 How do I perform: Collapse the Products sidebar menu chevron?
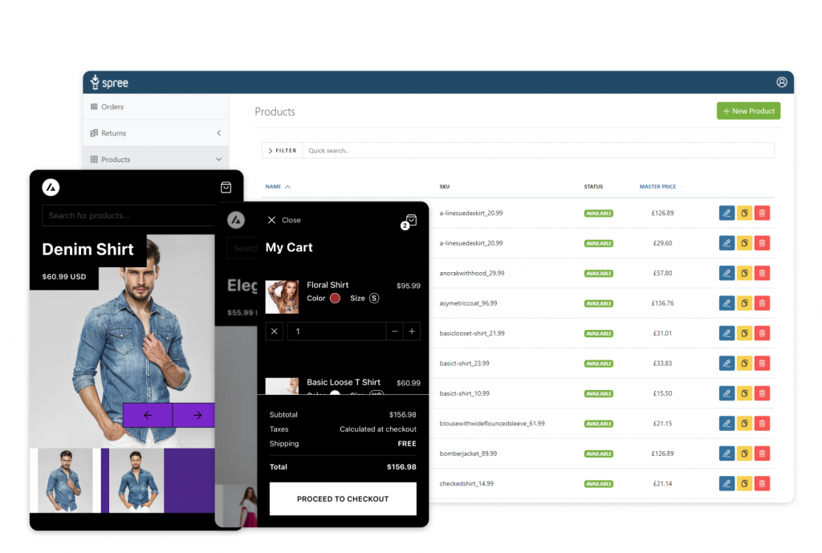218,160
